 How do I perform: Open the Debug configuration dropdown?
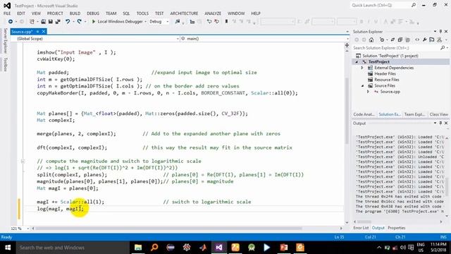click(x=159, y=22)
